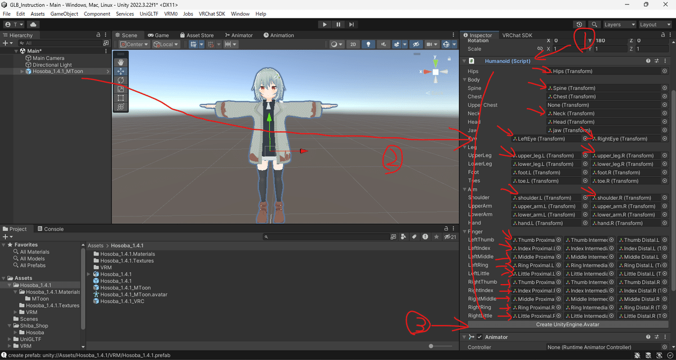The height and width of the screenshot is (360, 676).
Task: Open Humanoid script preset settings icon
Action: tap(656, 61)
